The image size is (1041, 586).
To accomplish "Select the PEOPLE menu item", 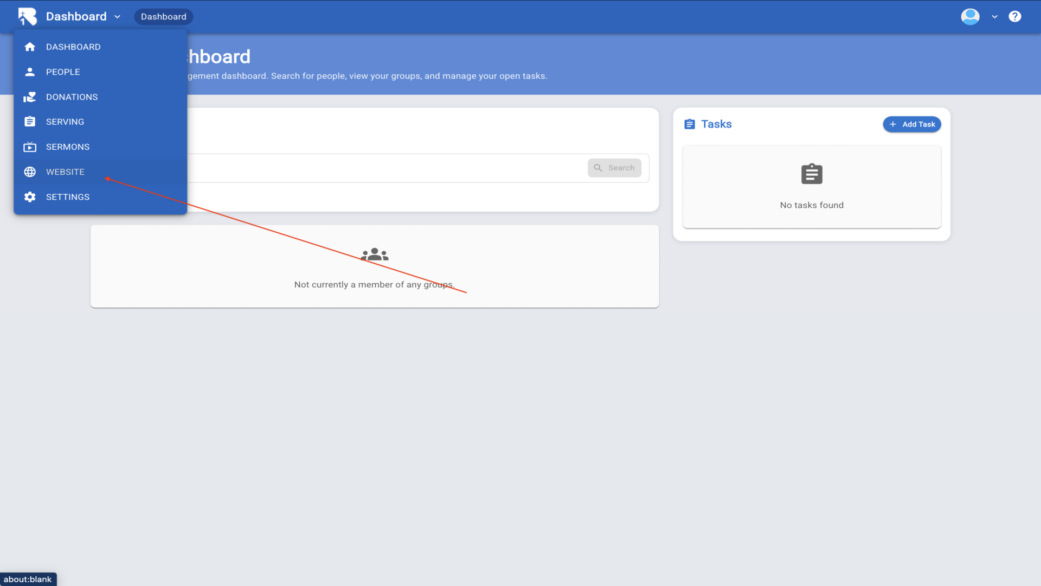I will (x=63, y=72).
